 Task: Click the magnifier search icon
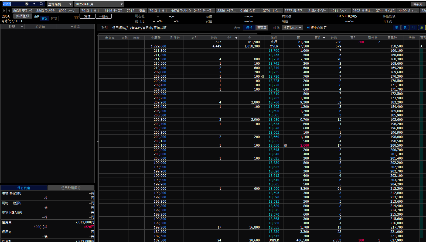[41, 4]
